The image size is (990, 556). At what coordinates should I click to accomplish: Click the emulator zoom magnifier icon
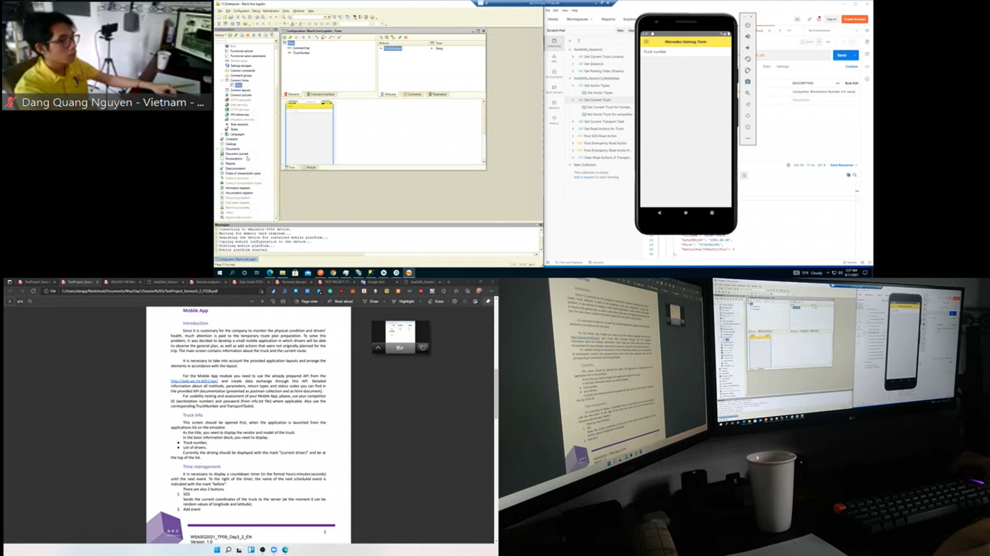pos(747,93)
